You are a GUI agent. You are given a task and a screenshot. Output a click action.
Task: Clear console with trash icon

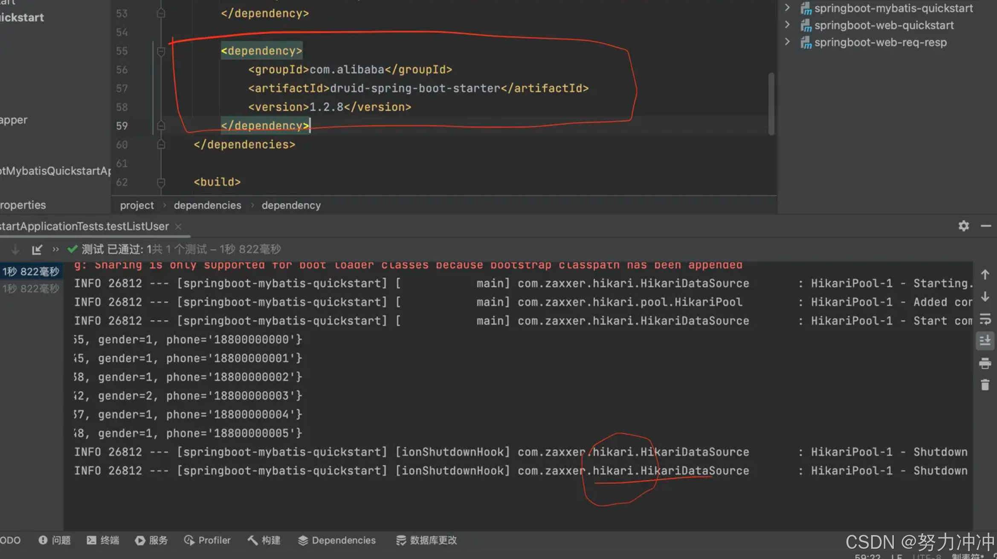click(985, 385)
